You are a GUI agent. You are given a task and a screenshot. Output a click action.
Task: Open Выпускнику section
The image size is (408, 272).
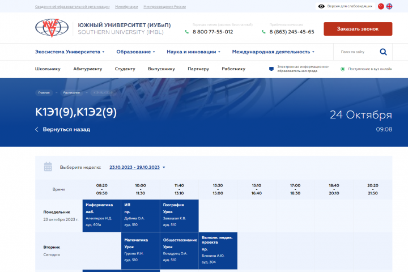[x=161, y=69]
